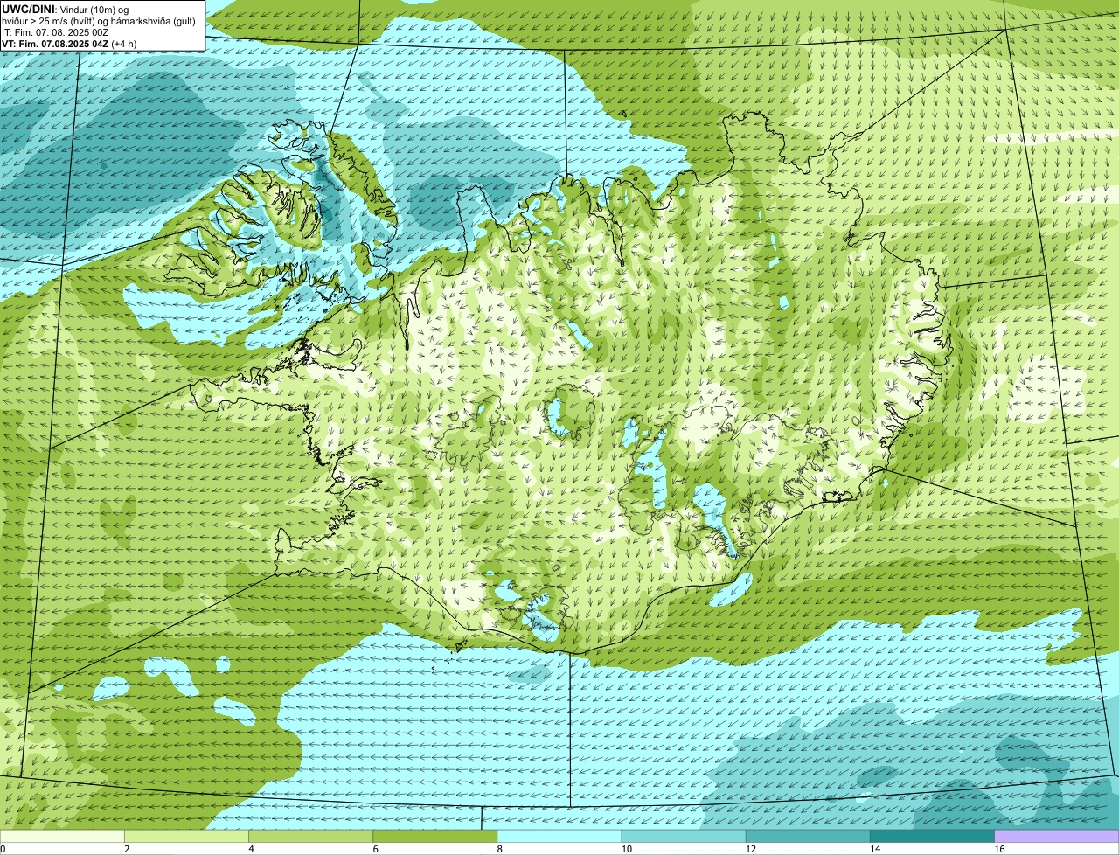This screenshot has width=1119, height=855.
Task: Click the colorbar tick label "16"
Action: 999,849
